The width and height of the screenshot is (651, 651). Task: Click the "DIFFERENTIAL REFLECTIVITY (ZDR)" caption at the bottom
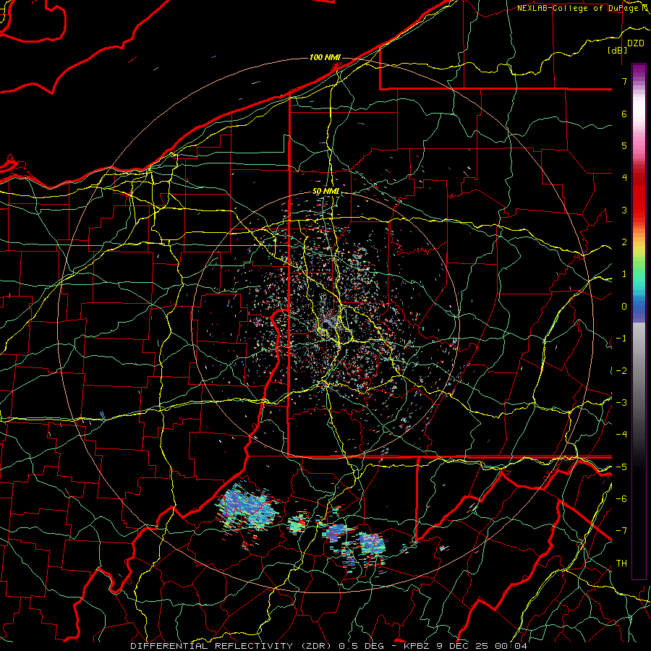tap(231, 646)
